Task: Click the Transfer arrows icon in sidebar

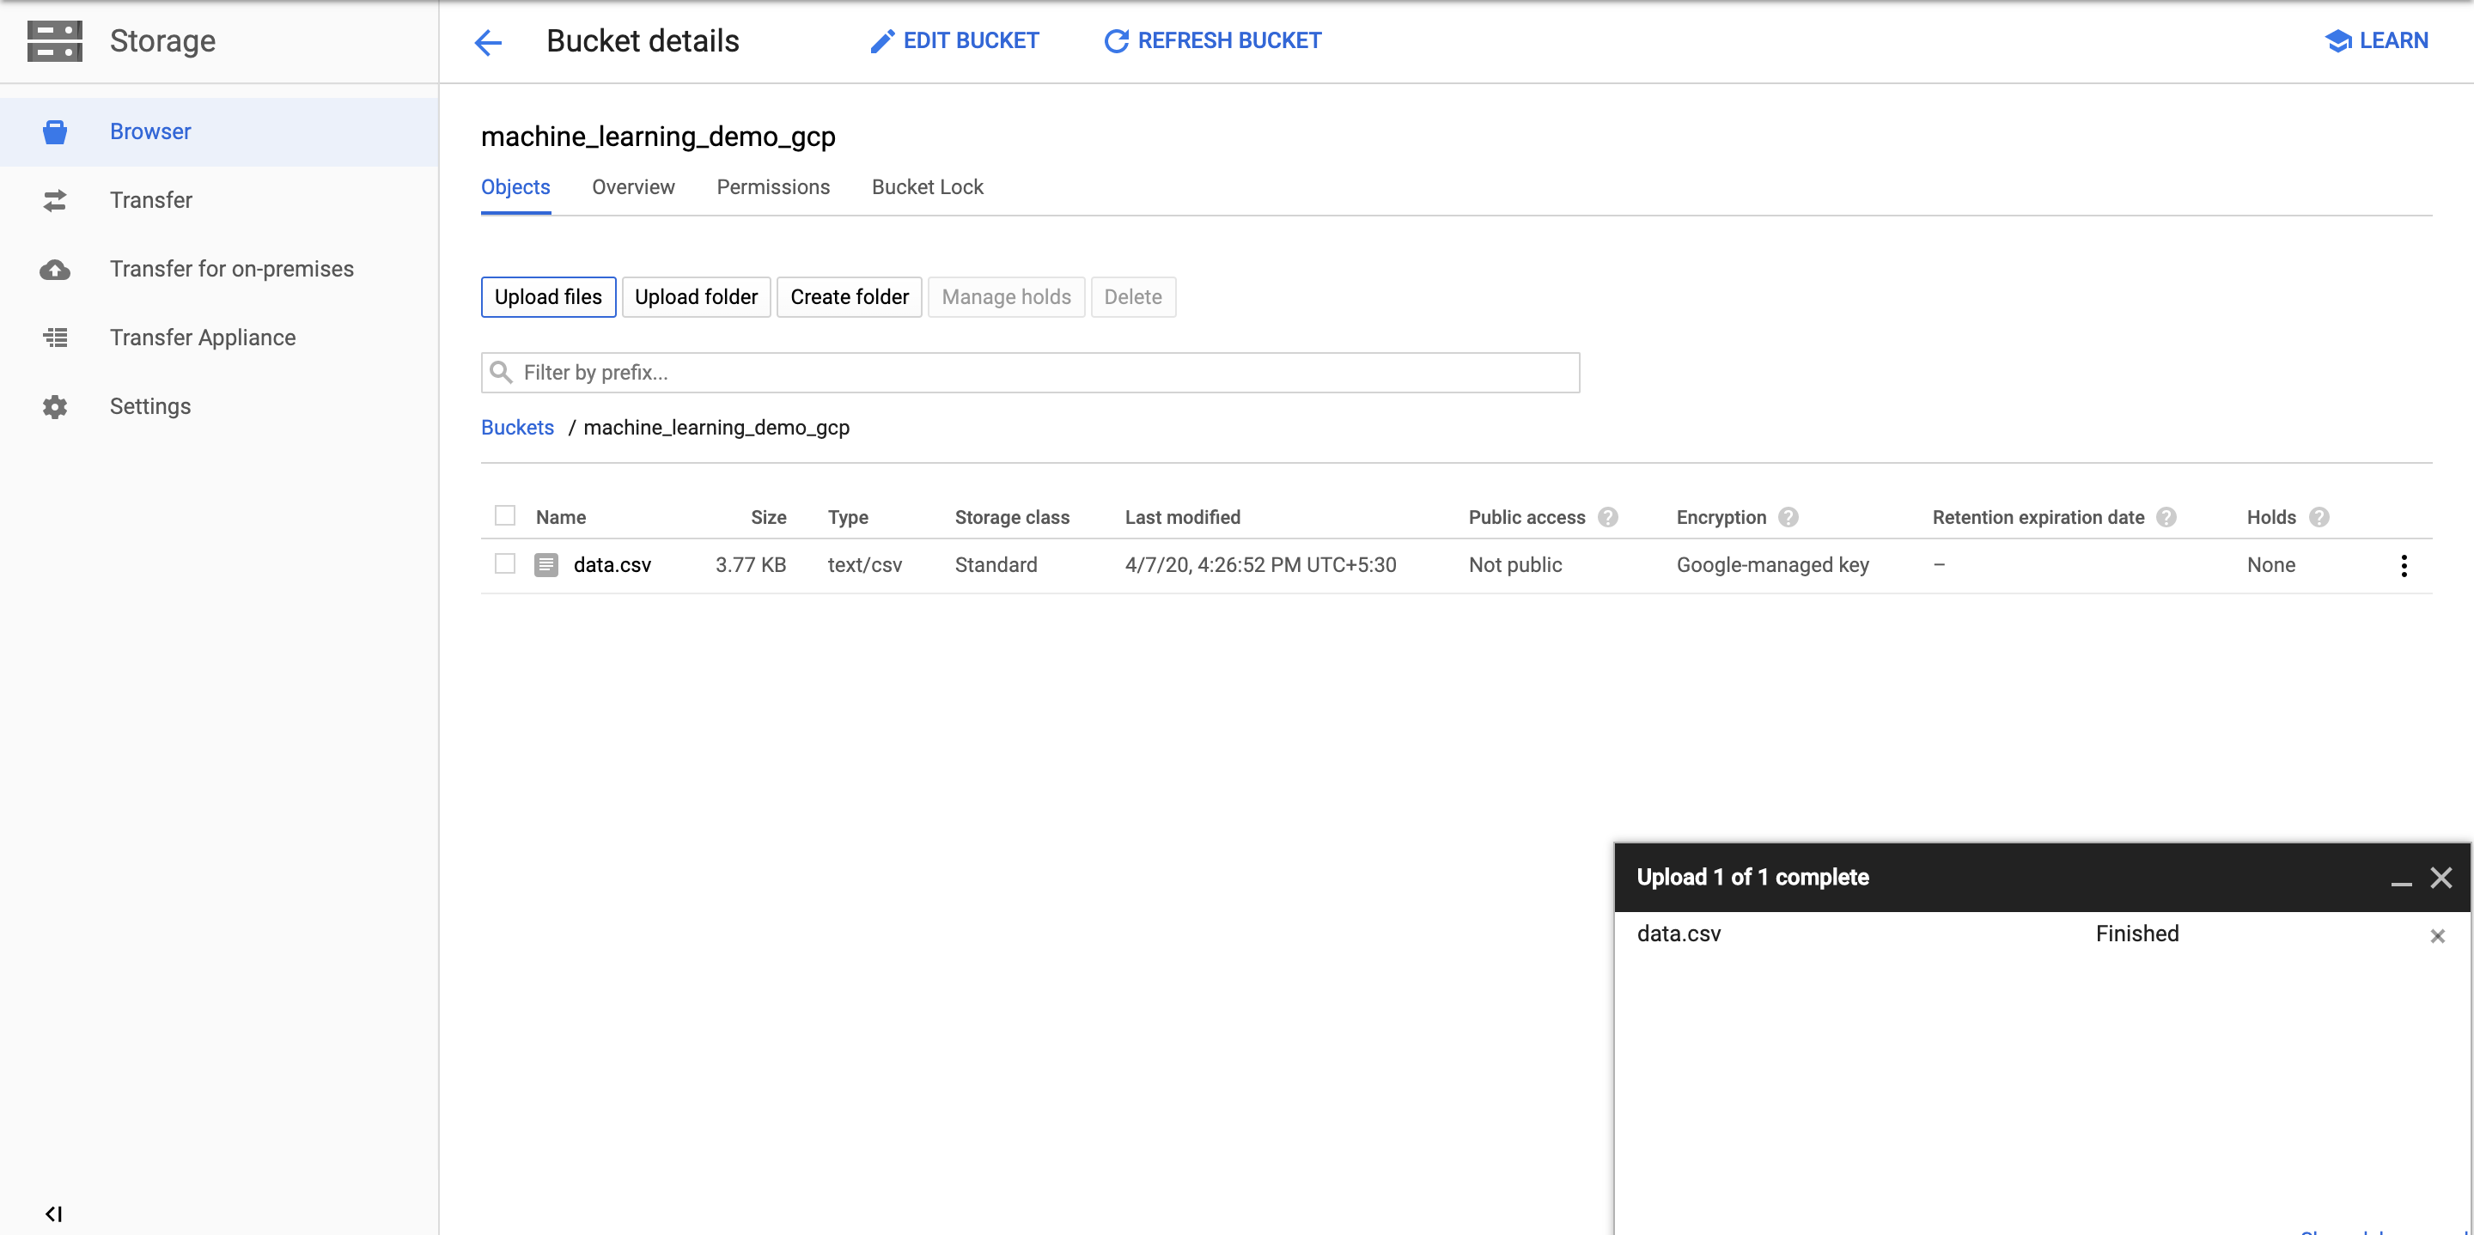Action: tap(55, 201)
